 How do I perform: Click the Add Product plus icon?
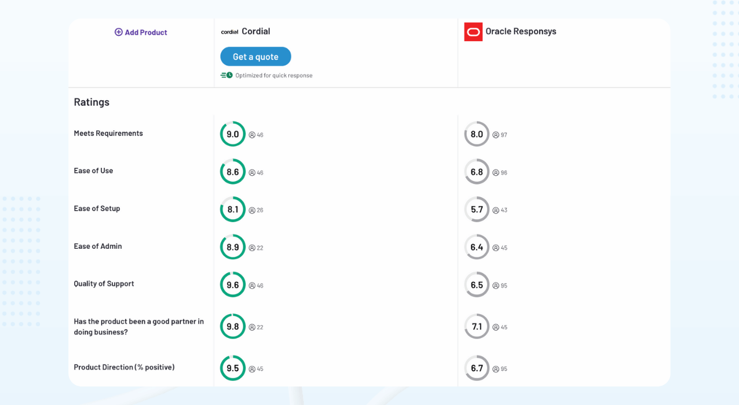click(119, 32)
